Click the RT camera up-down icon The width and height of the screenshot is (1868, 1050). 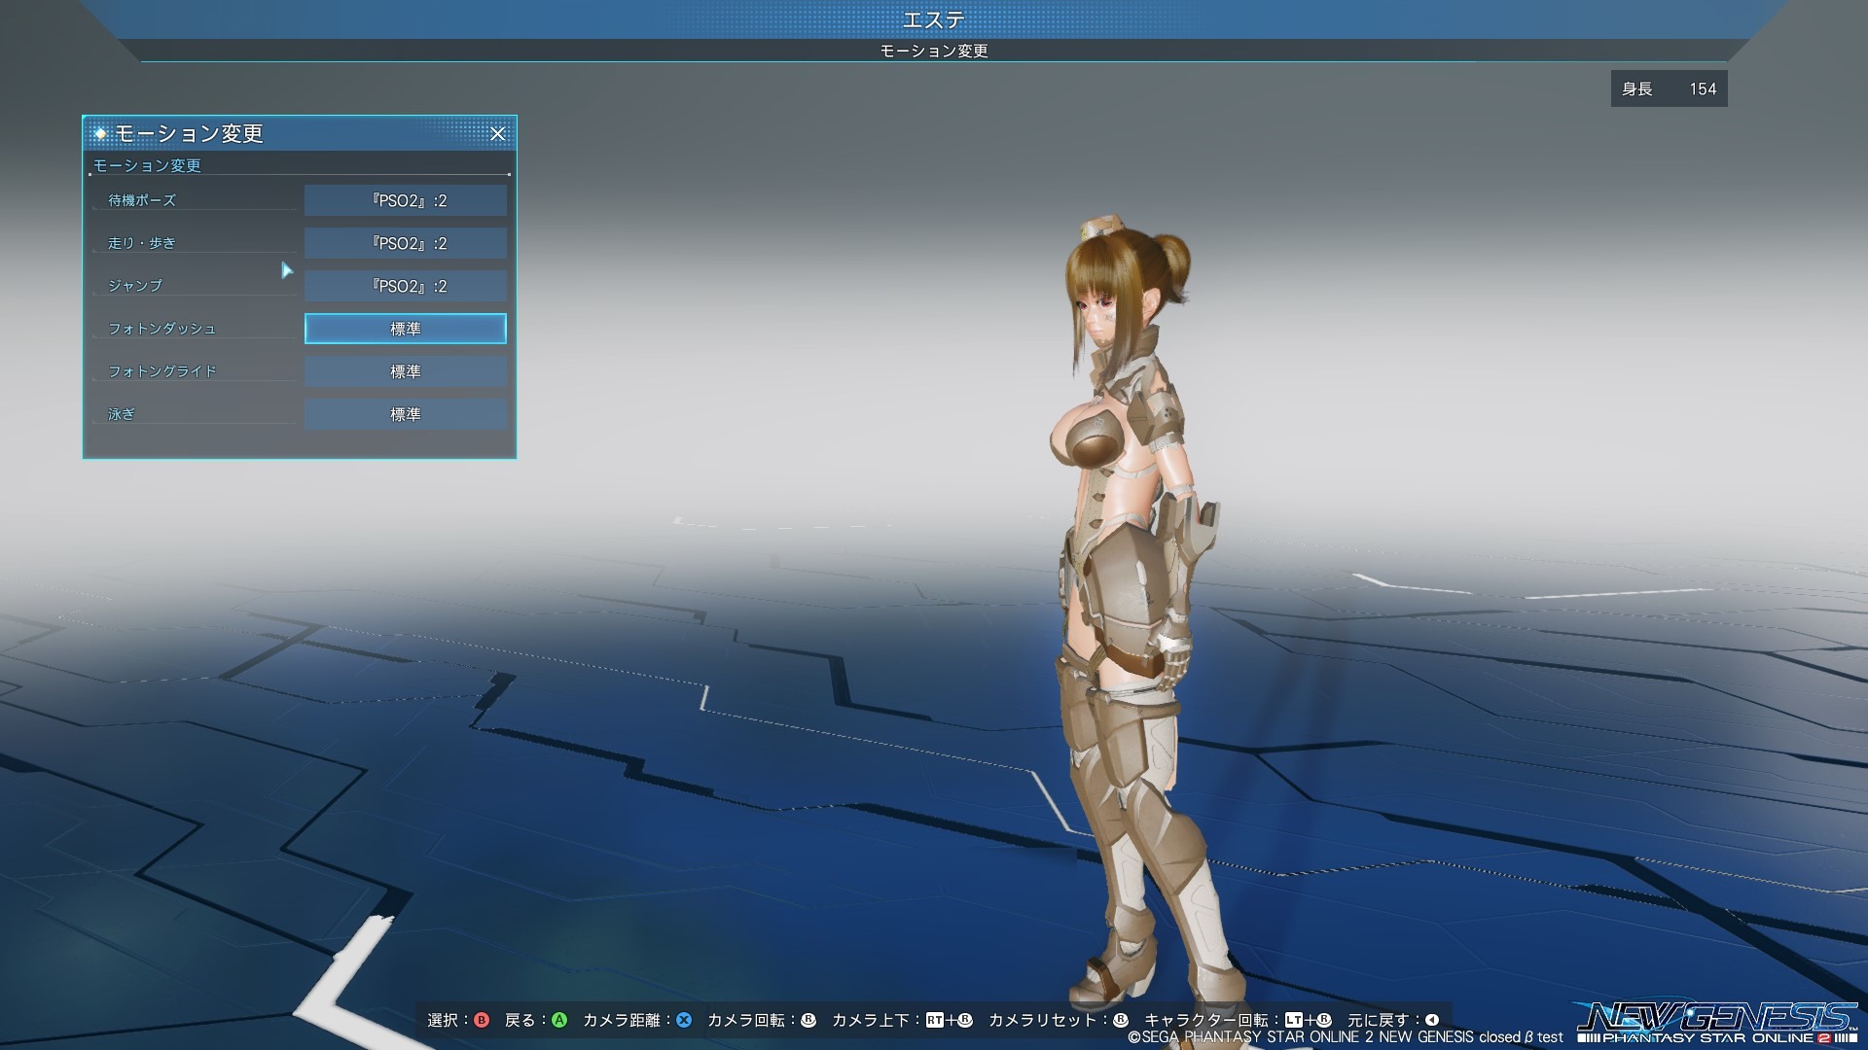coord(935,1020)
